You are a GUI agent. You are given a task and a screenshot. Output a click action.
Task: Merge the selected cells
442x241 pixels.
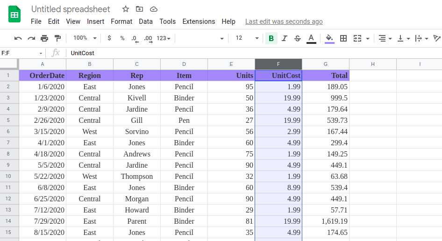[x=357, y=38]
